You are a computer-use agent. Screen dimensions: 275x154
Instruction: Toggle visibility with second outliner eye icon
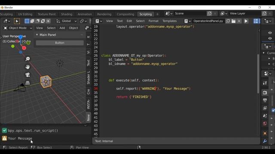pos(270,38)
